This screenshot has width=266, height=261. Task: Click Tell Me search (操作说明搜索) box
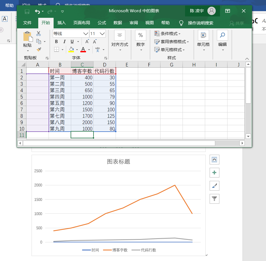click(196, 23)
